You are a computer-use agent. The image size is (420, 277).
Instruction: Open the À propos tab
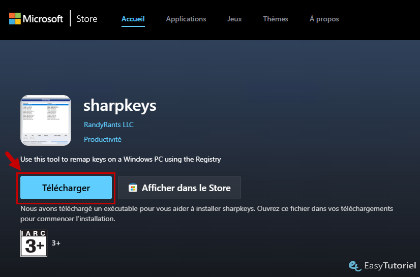tap(324, 19)
